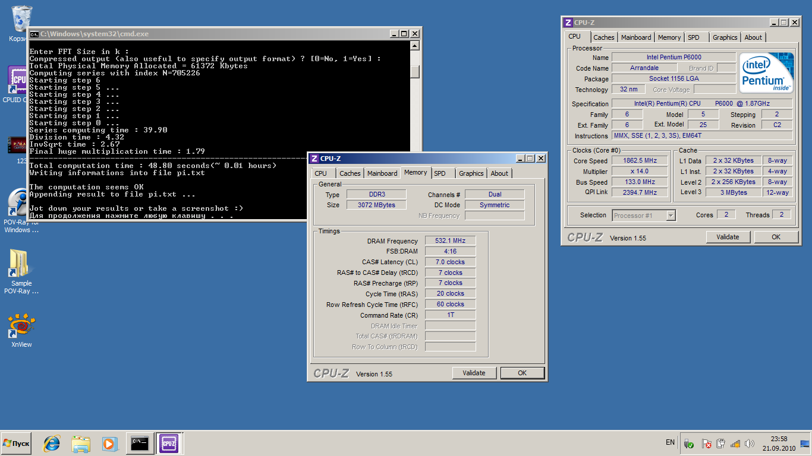
Task: Switch to Graphics tab in Memory window
Action: coord(471,173)
